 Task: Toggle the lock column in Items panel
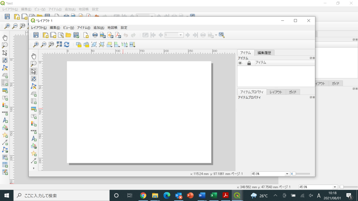pos(249,63)
